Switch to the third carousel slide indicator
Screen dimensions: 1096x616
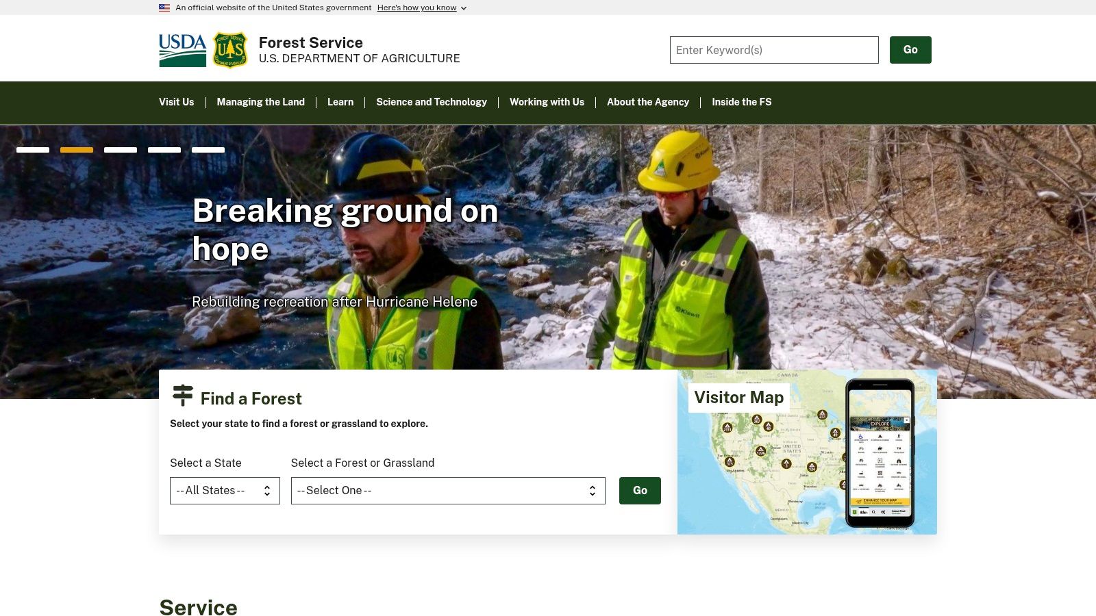(121, 150)
